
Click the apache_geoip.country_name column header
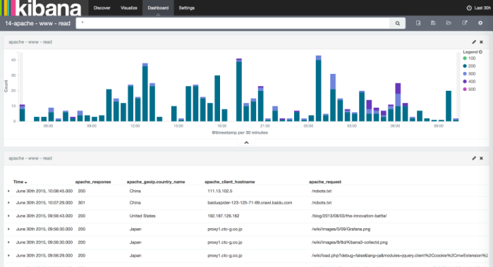[x=156, y=182]
